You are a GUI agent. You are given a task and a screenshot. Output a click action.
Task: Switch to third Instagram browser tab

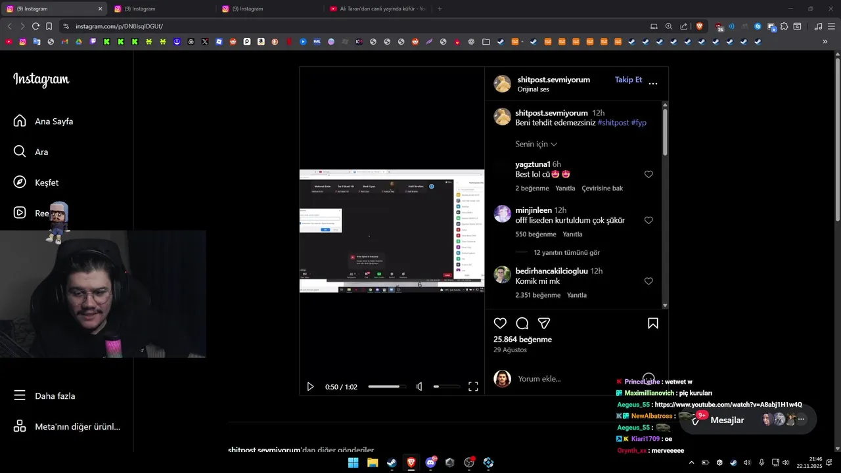270,9
